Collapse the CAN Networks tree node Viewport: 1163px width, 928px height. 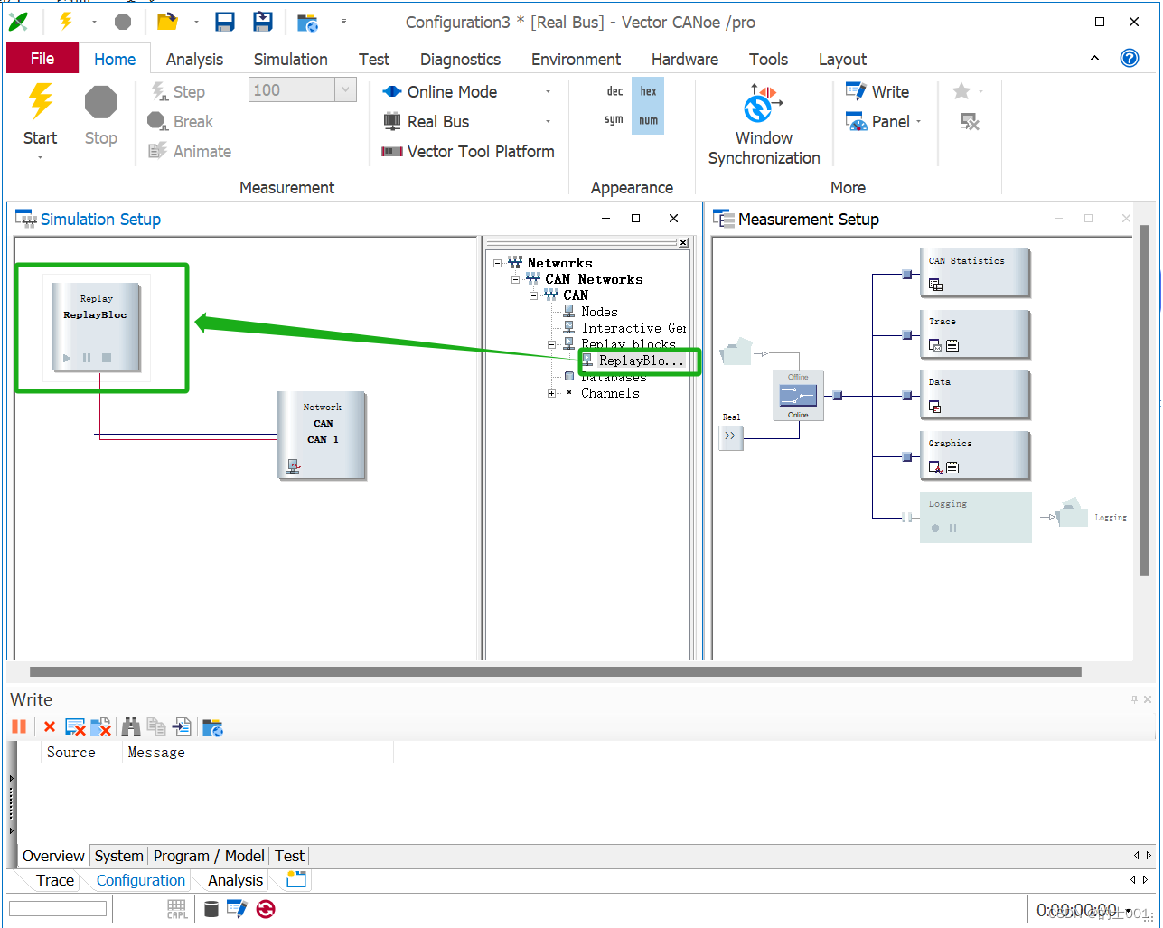tap(515, 279)
